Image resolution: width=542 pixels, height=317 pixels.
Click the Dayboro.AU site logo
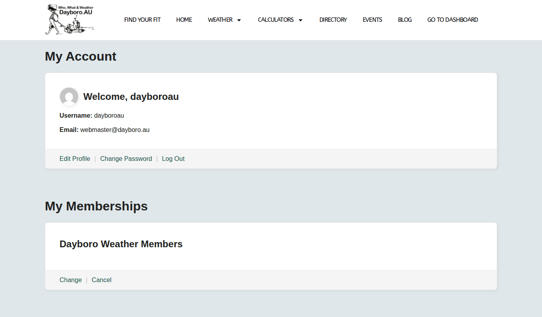[x=69, y=20]
